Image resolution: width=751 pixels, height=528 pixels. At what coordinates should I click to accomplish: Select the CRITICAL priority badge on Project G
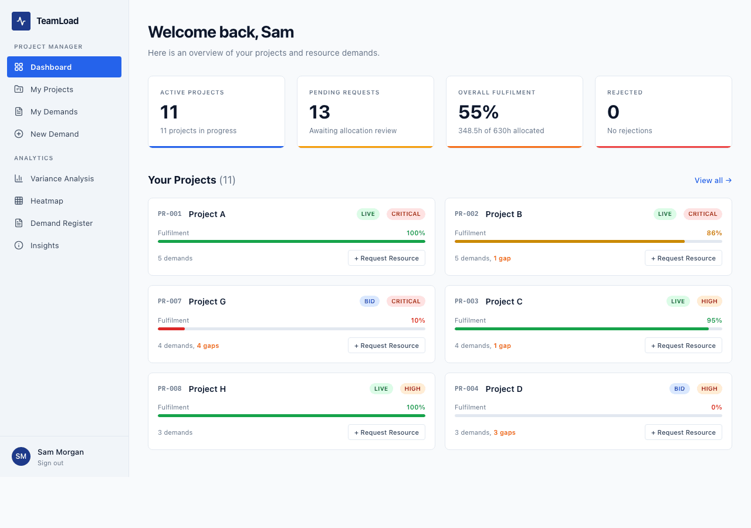point(405,301)
